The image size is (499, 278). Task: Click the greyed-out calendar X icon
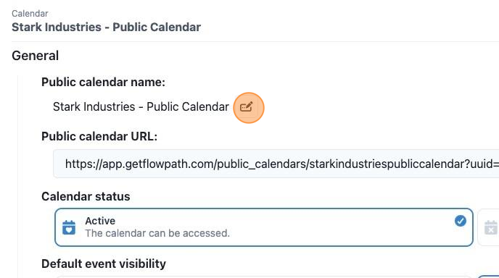(491, 227)
